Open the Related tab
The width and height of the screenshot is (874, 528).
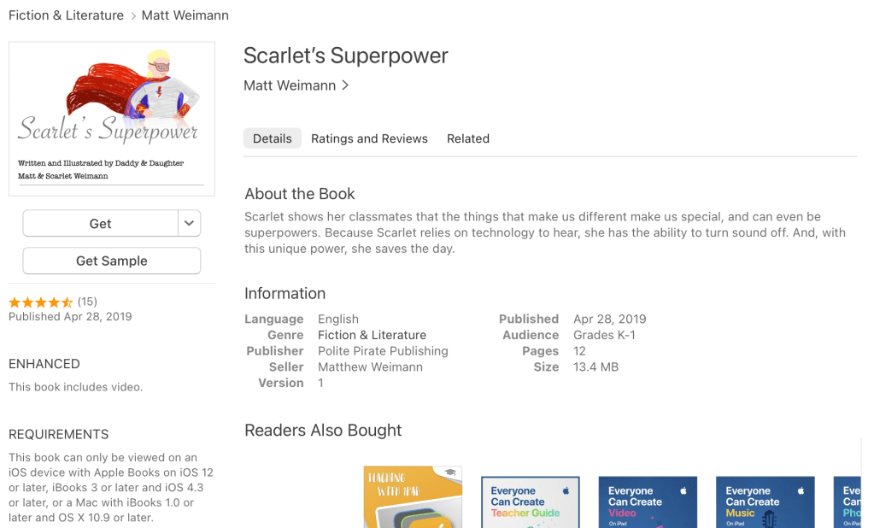468,138
